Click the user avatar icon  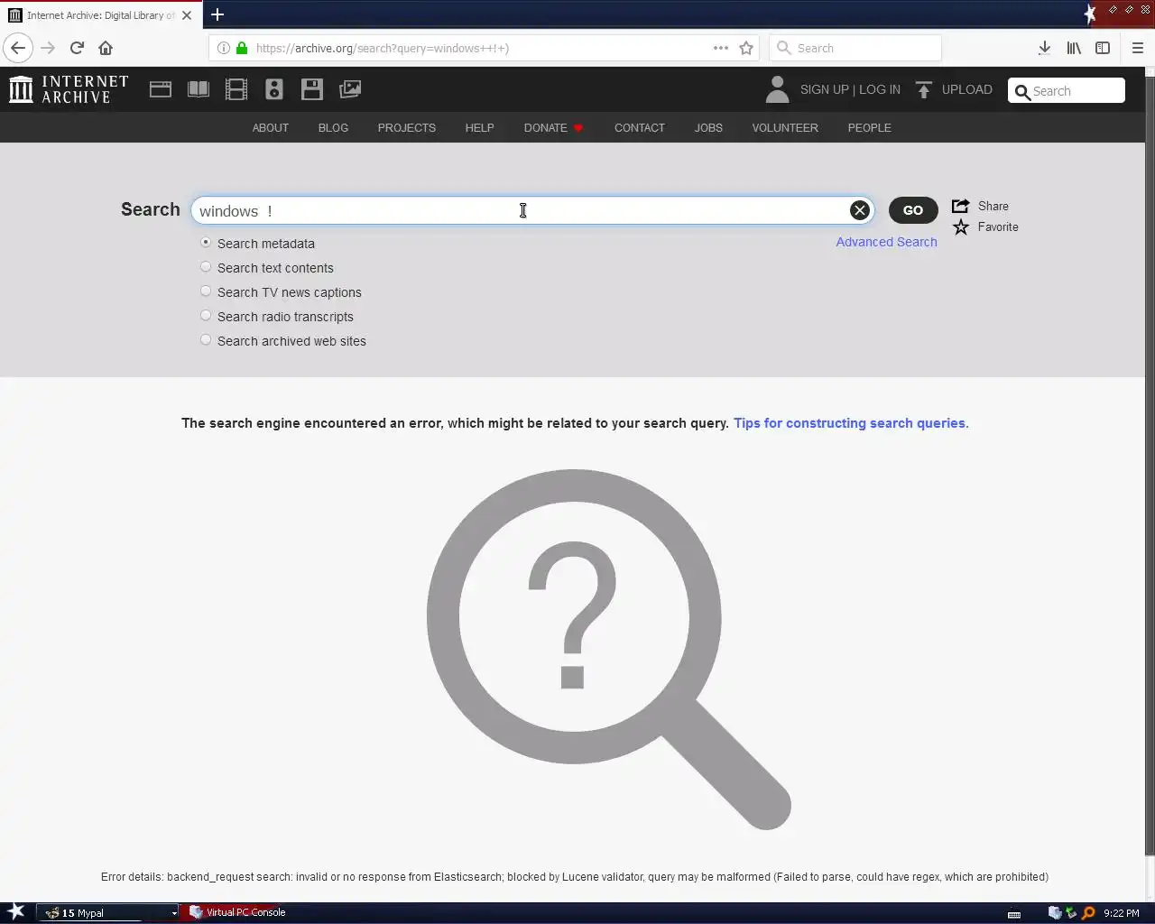pyautogui.click(x=777, y=89)
